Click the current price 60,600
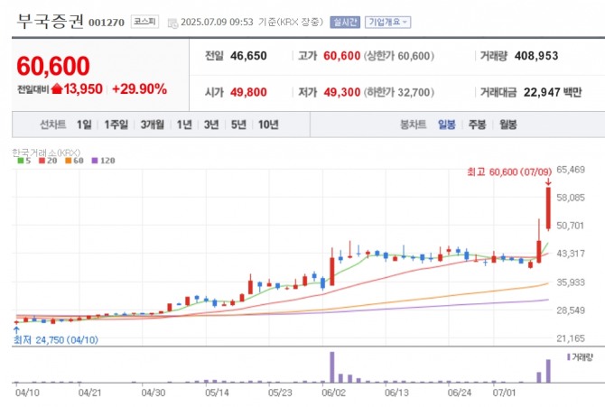605x407 pixels. coord(53,66)
